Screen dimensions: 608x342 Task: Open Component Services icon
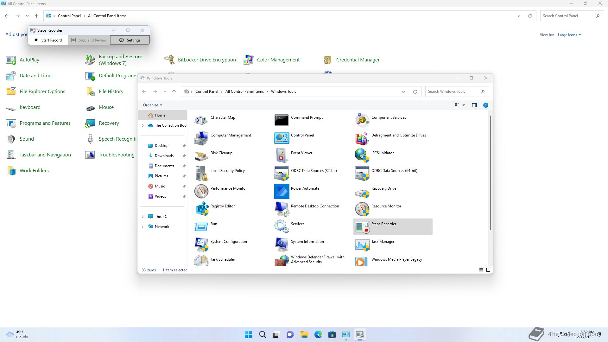click(x=362, y=120)
